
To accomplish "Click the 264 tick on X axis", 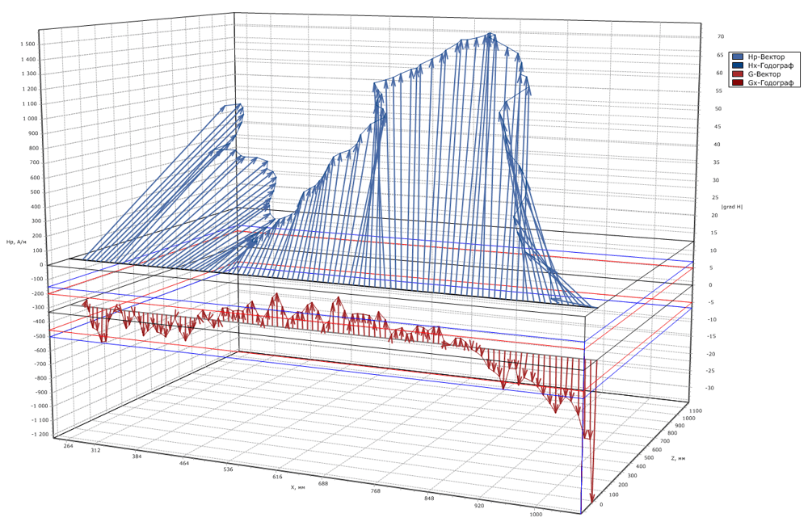I will 69,444.
